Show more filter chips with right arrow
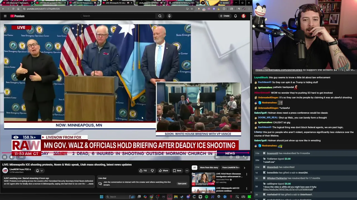The width and height of the screenshot is (357, 200). [244, 167]
